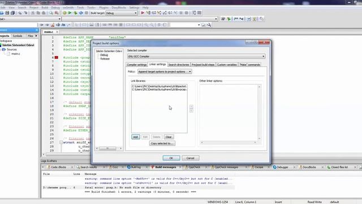
Task: Click the Clear button under Link libraries
Action: coord(169,137)
